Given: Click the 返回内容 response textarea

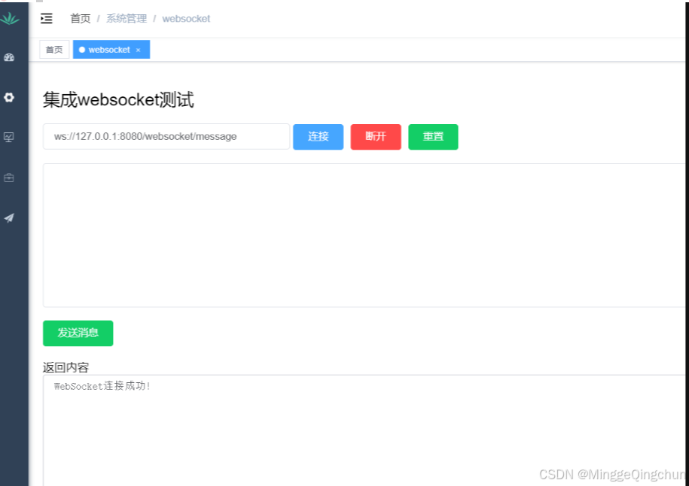Looking at the screenshot, I should 364,430.
